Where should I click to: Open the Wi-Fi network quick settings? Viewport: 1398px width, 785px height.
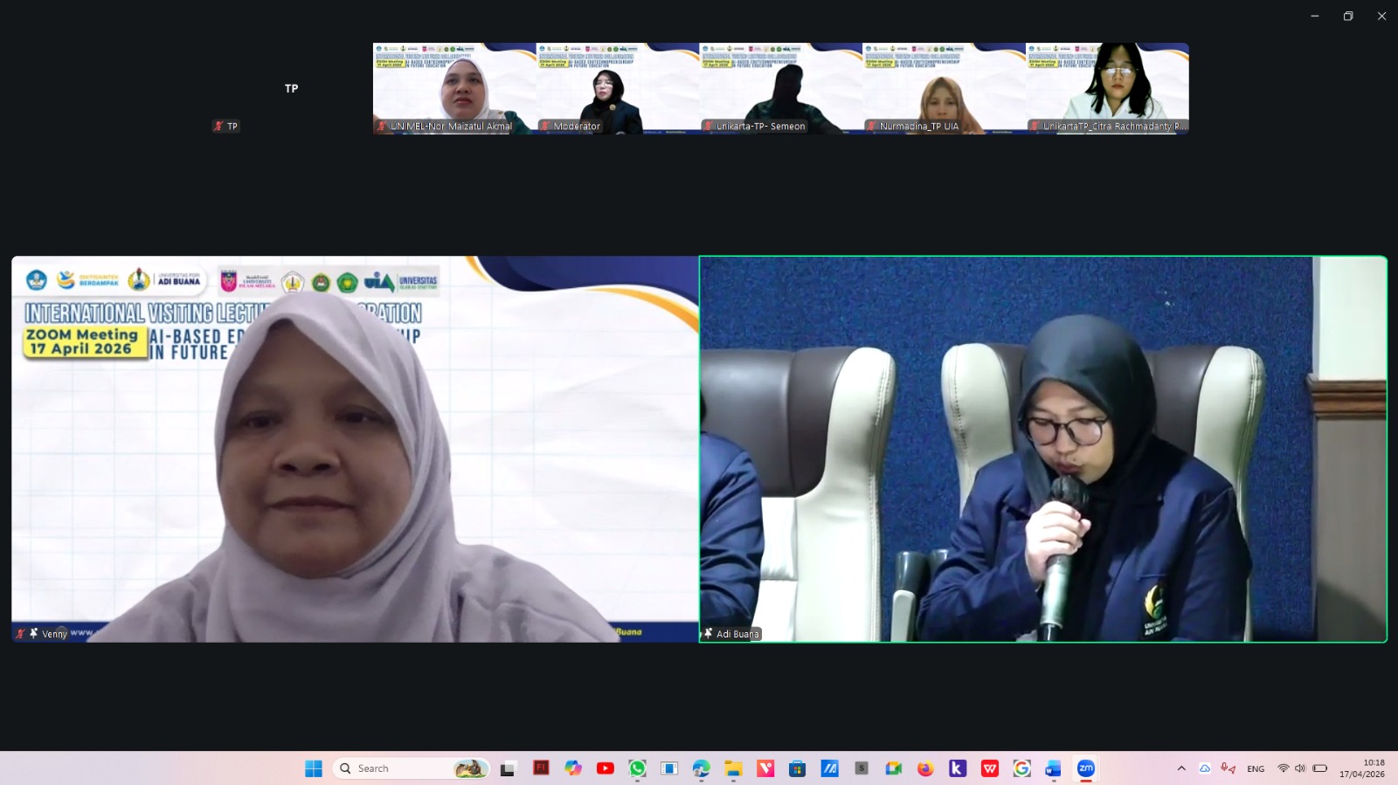coord(1283,768)
